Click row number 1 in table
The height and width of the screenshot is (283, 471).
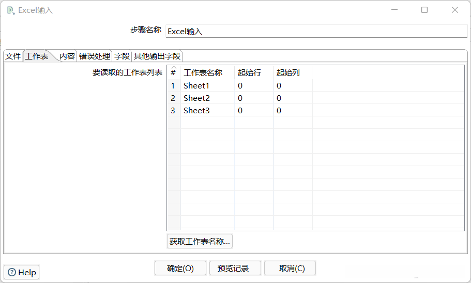pos(173,86)
